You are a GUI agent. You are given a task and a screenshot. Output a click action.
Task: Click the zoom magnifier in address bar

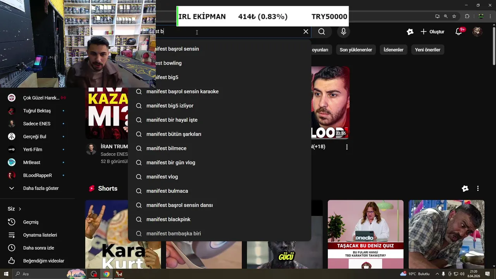(x=446, y=16)
